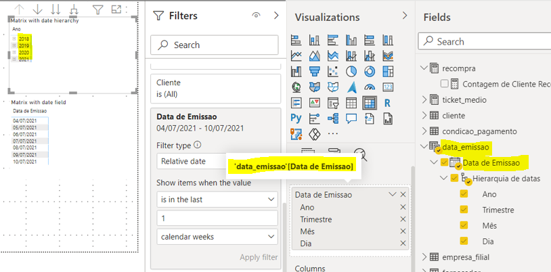The width and height of the screenshot is (551, 272).
Task: Expand the empresa_filial table
Action: tap(425, 257)
